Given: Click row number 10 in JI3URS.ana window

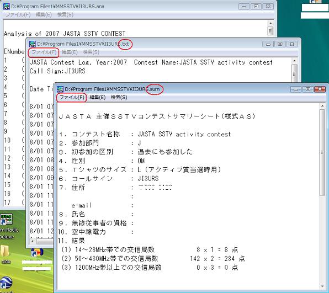Looking at the screenshot, I should 7,140.
